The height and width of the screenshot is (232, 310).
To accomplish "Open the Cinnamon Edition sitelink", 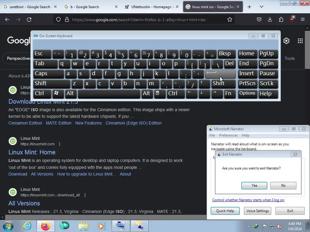I will pyautogui.click(x=25, y=123).
